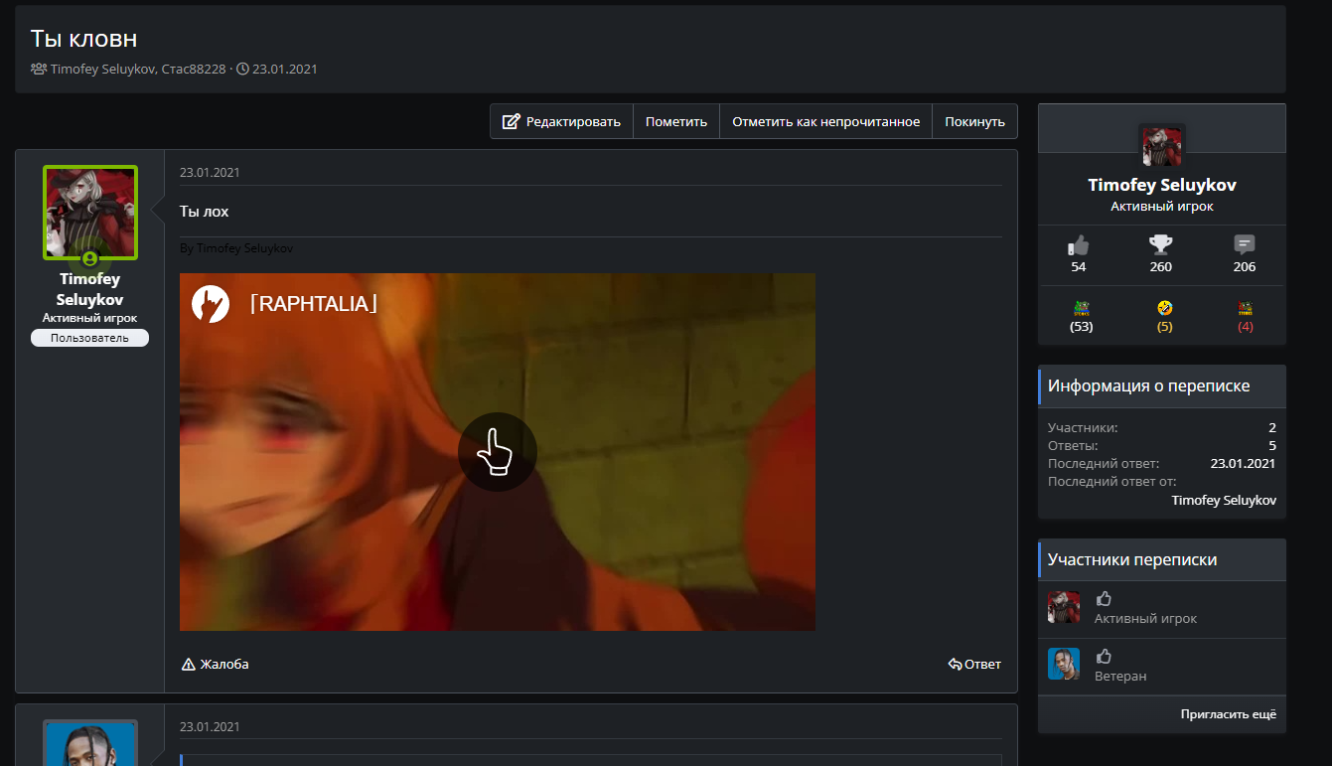Click the channel logo icon on the video
The height and width of the screenshot is (766, 1332).
click(210, 304)
